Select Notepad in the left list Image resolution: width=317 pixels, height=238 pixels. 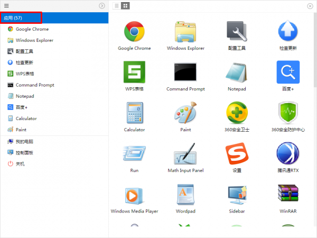coord(54,96)
